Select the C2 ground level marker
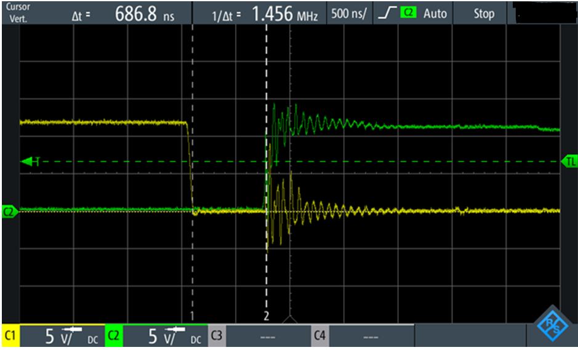Image resolution: width=578 pixels, height=350 pixels. [x=9, y=212]
